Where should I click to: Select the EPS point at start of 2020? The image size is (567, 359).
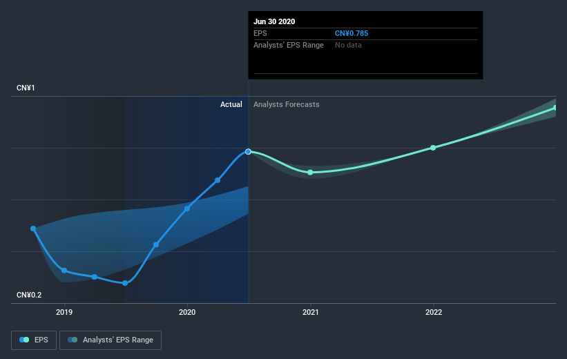pos(187,208)
